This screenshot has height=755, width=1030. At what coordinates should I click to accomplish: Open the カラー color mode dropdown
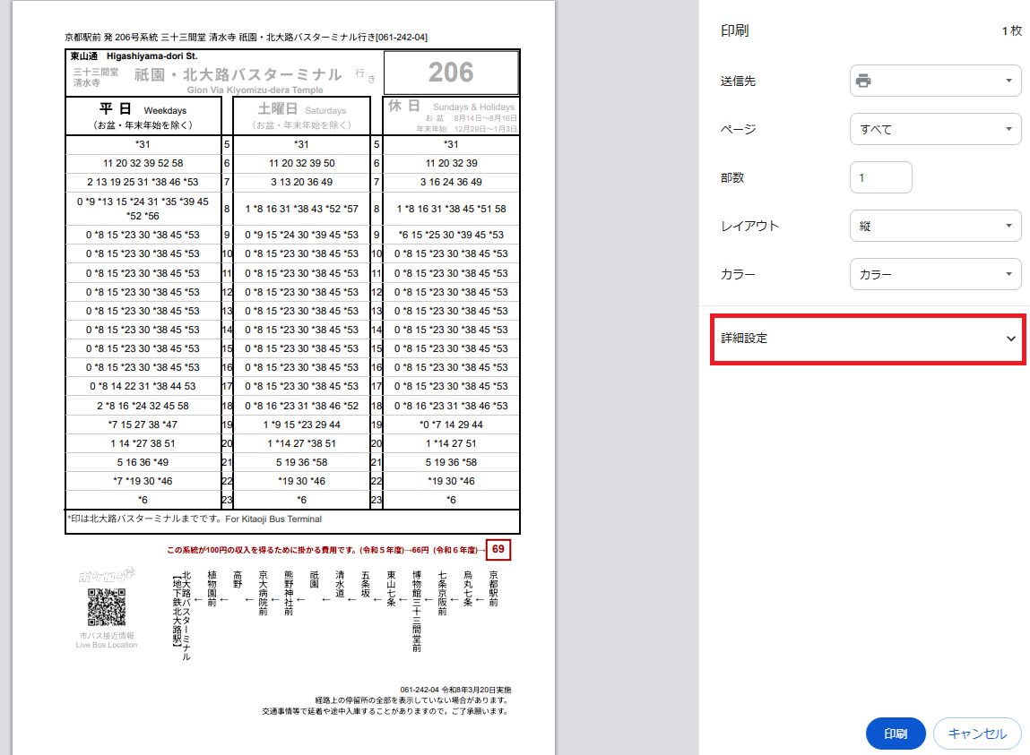pyautogui.click(x=935, y=273)
